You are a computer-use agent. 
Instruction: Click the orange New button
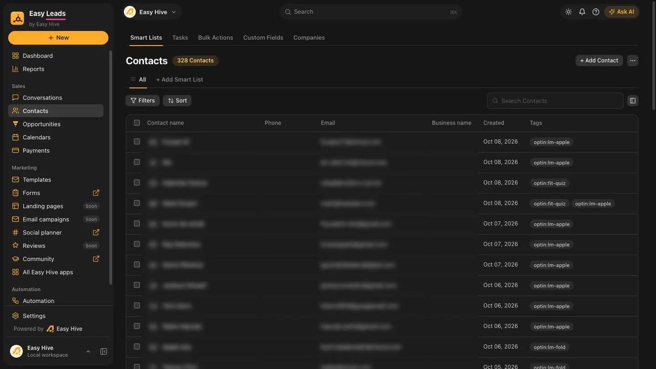coord(58,38)
